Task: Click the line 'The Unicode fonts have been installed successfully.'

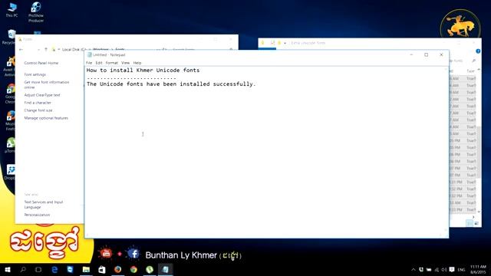Action: pos(171,84)
